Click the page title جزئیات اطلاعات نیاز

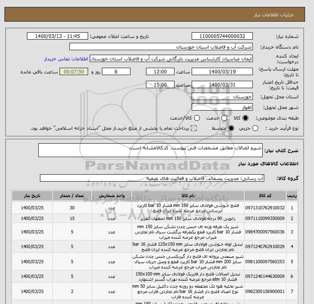pyautogui.click(x=274, y=15)
